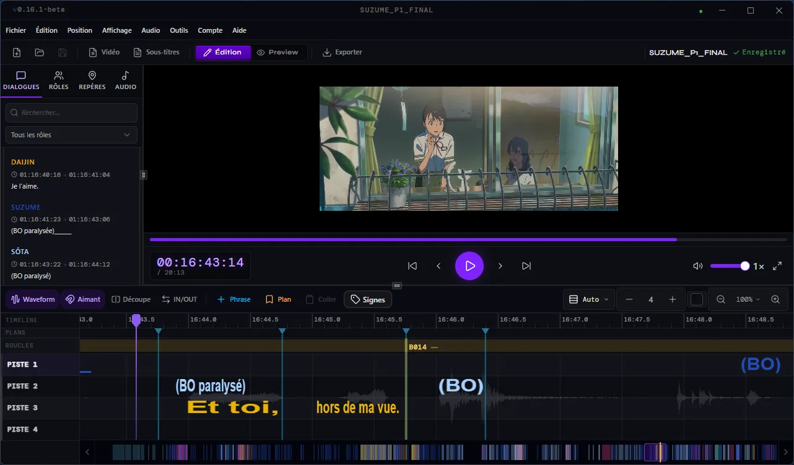
Task: Open the Affichage menu
Action: tap(117, 30)
